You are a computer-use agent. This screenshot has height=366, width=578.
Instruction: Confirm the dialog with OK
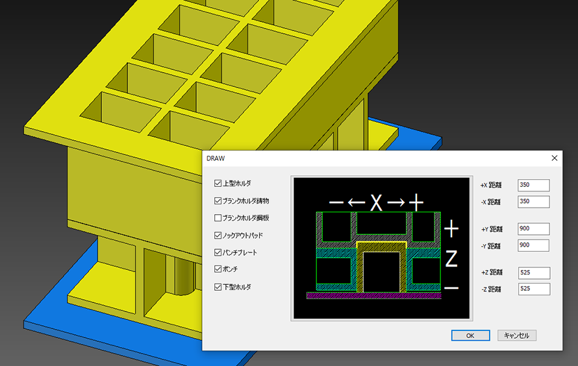click(470, 335)
